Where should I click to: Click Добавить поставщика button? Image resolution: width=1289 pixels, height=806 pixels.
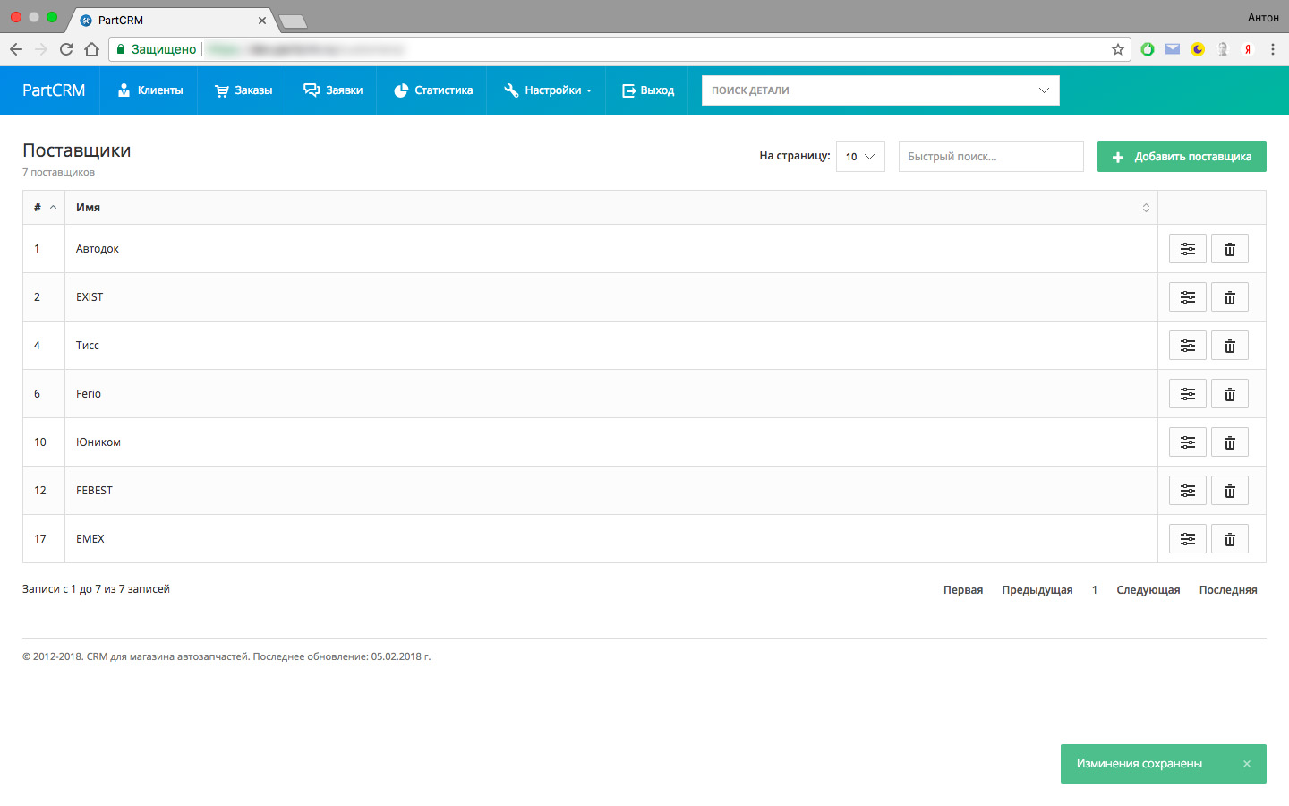pyautogui.click(x=1181, y=157)
